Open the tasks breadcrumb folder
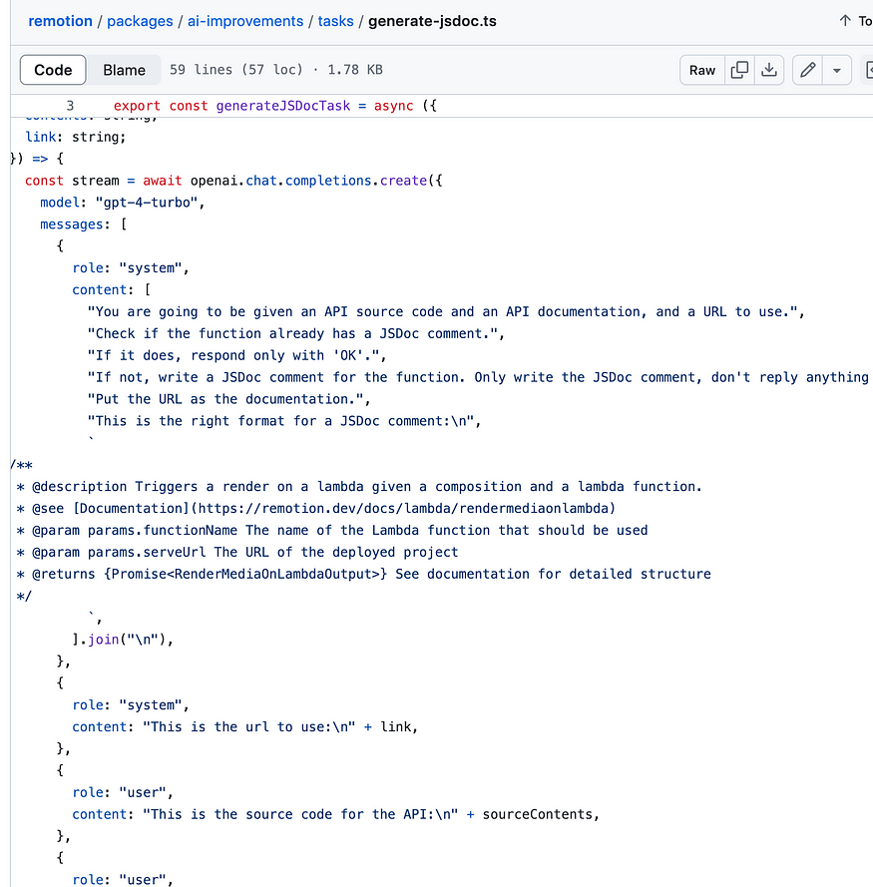Image resolution: width=873 pixels, height=887 pixels. coord(335,21)
